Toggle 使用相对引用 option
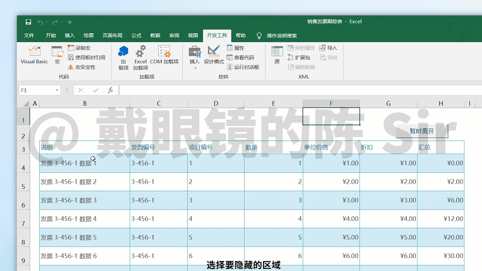Viewport: 482px width, 271px height. tap(87, 57)
